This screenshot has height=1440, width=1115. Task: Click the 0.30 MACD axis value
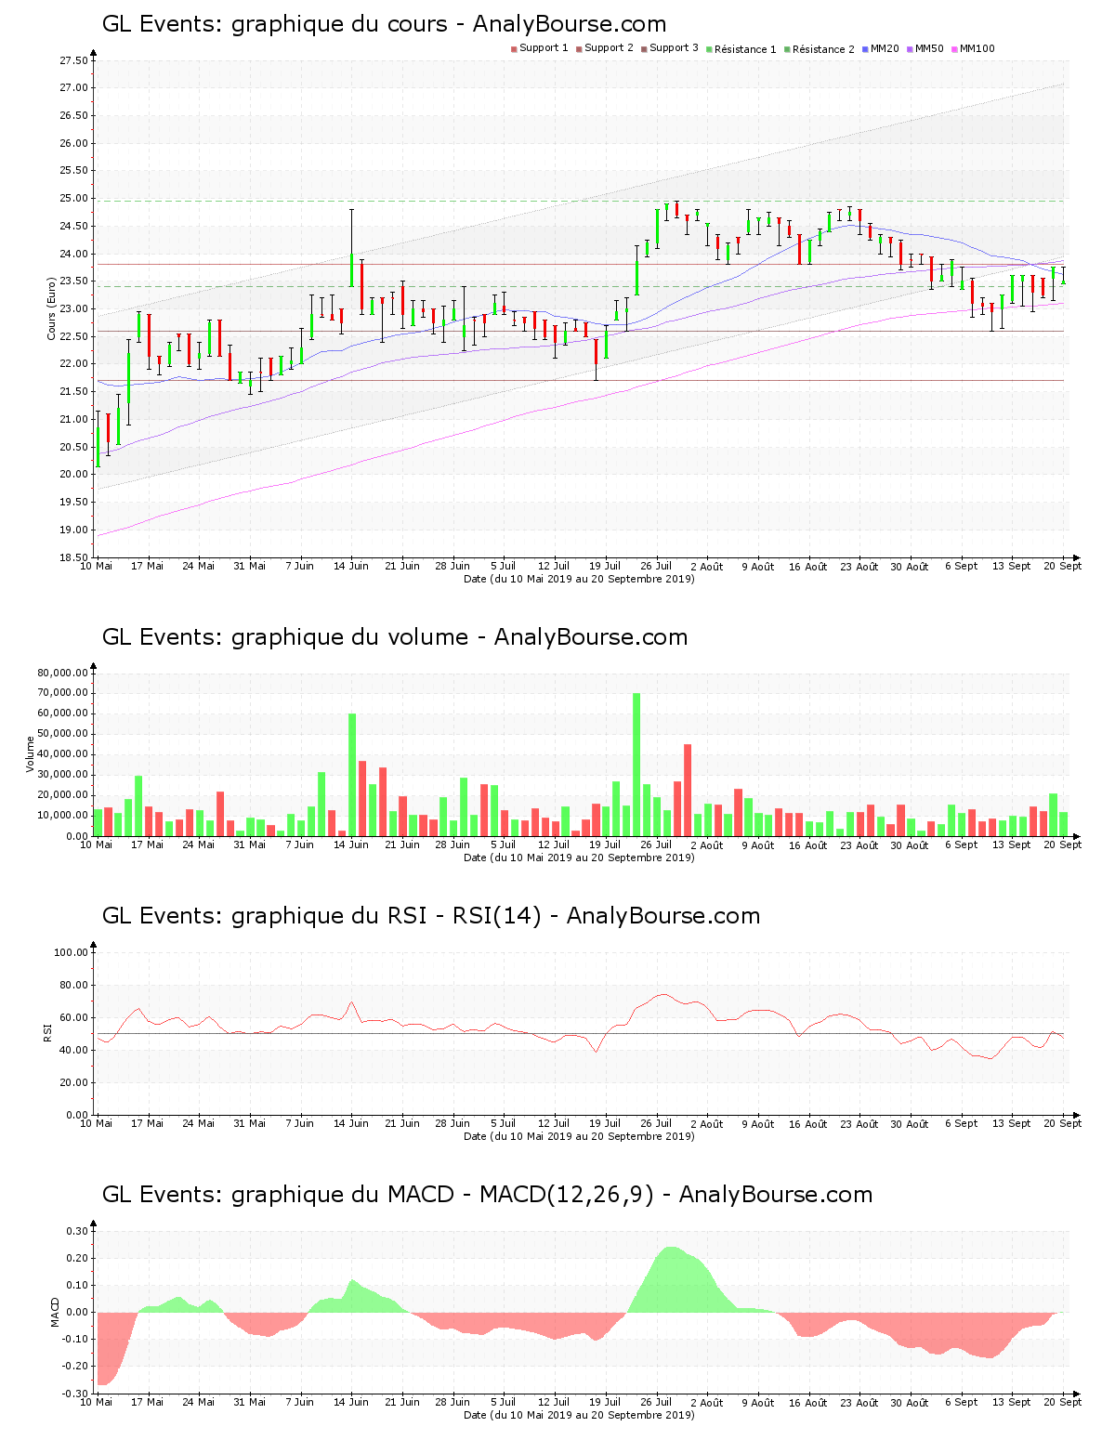click(77, 1231)
